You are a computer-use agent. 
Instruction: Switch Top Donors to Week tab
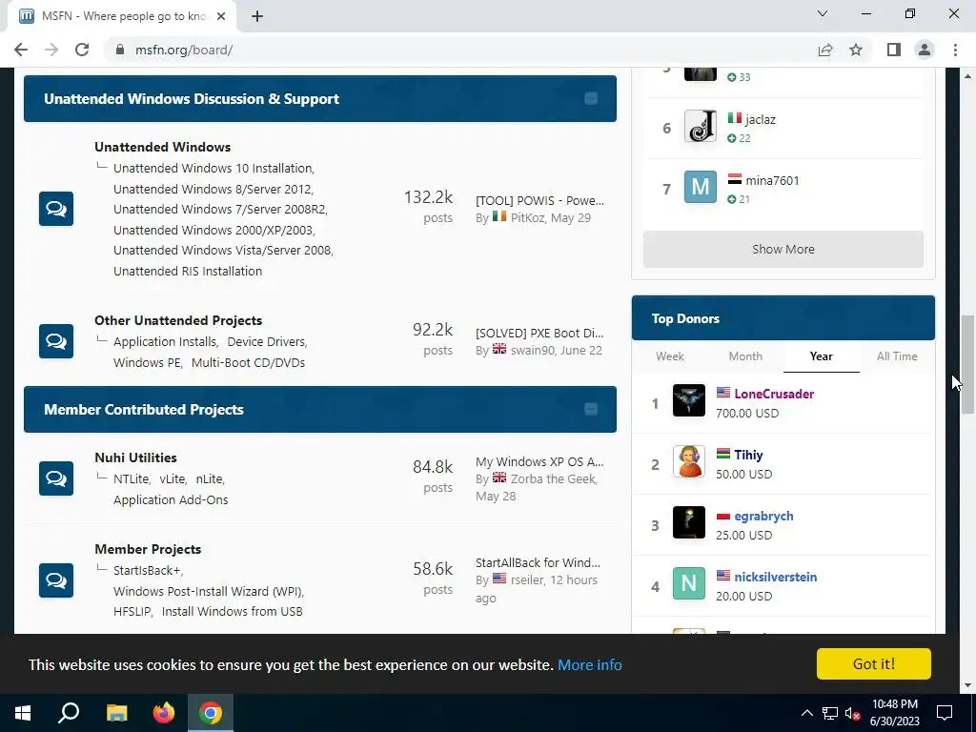(x=670, y=356)
